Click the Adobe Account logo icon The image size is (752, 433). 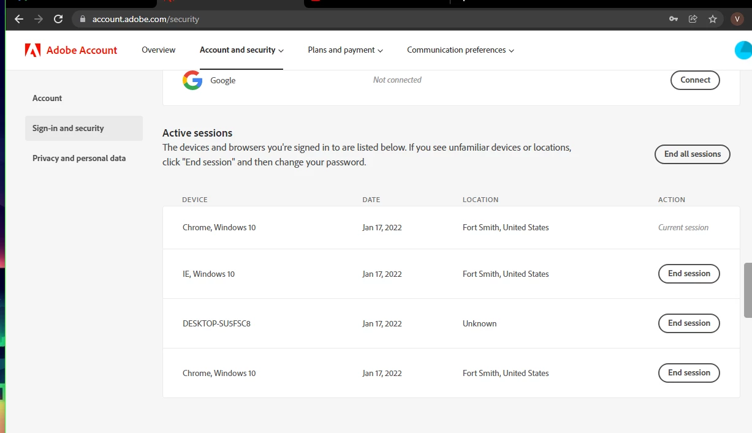(x=33, y=50)
